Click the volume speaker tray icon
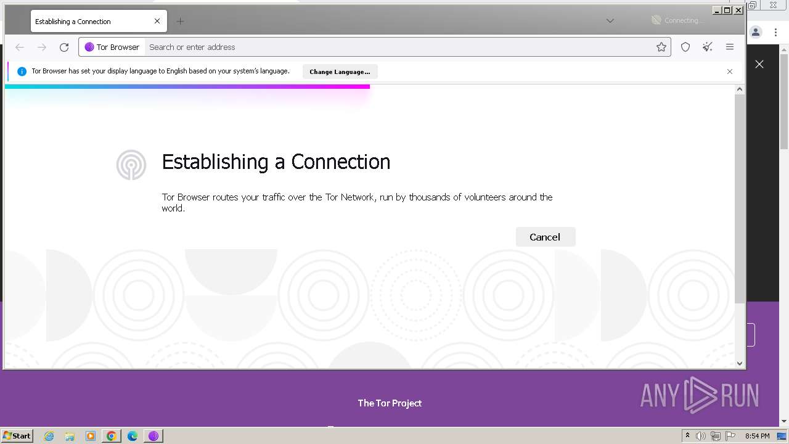The image size is (789, 444). point(701,436)
